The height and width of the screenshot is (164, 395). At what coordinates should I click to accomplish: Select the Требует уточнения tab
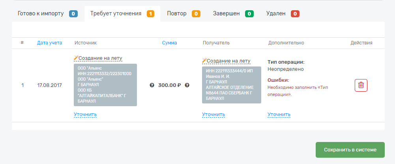coord(122,14)
